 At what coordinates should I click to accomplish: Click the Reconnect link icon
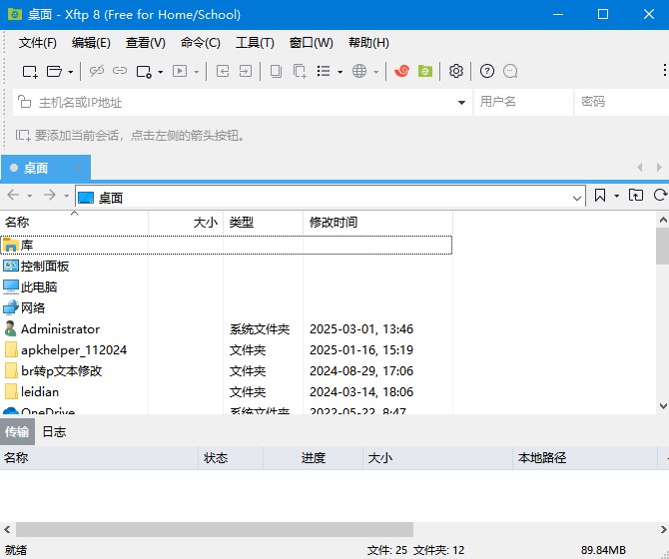(x=120, y=71)
